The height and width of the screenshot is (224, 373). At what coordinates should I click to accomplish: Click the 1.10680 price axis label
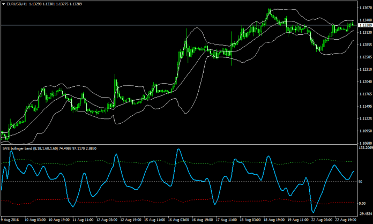pyautogui.click(x=365, y=143)
